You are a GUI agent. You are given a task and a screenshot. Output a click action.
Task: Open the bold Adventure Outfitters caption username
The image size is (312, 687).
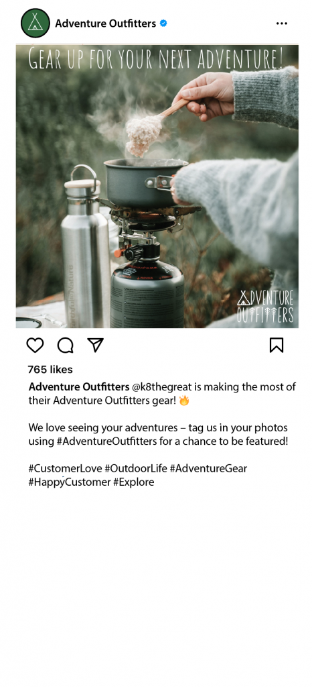pos(79,387)
